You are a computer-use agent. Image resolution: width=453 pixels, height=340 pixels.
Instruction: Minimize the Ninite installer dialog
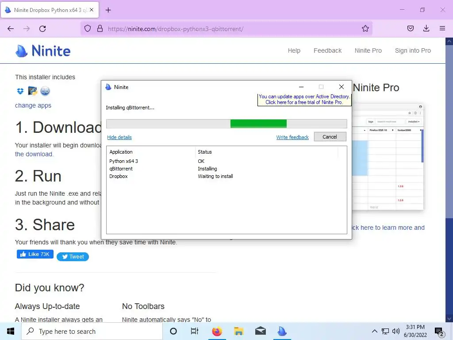(x=301, y=87)
